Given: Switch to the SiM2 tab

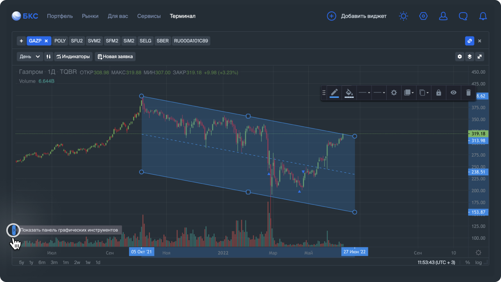Looking at the screenshot, I should click(129, 41).
